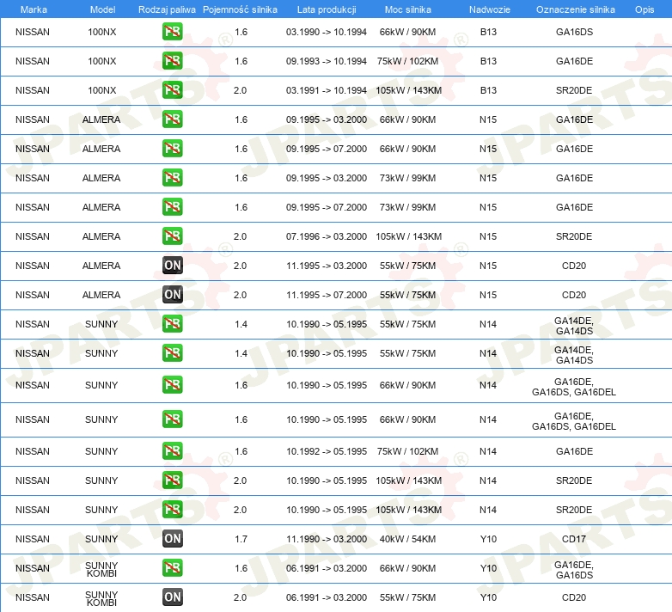The height and width of the screenshot is (612, 672).
Task: Select PB icon for Almera 73kW ending 03.2000
Action: click(172, 177)
